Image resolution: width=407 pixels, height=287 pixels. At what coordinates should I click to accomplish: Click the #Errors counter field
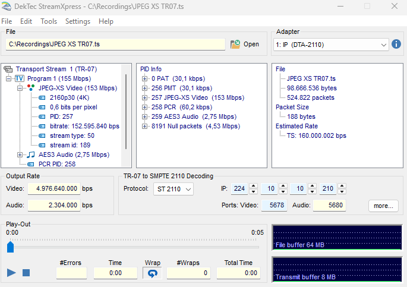pos(71,273)
